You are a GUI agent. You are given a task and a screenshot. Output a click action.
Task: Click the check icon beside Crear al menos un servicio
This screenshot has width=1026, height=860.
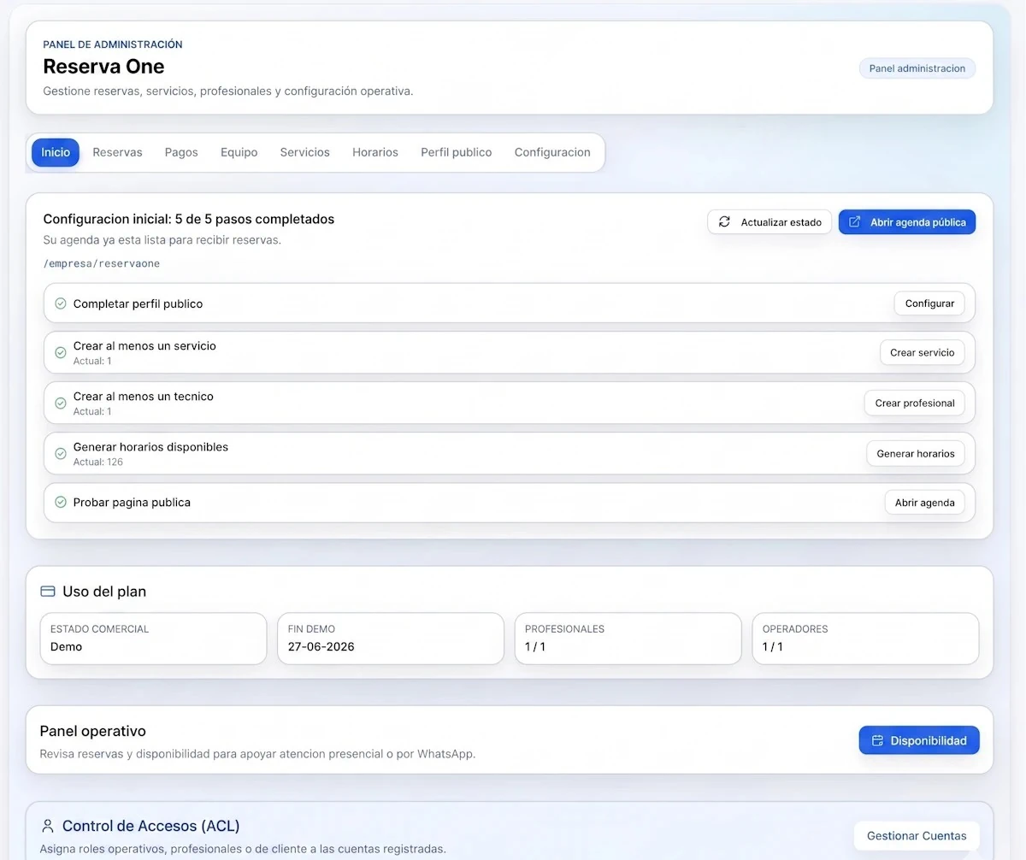point(61,352)
